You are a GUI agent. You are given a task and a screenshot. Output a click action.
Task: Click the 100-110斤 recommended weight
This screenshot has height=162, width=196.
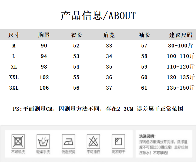(181, 56)
